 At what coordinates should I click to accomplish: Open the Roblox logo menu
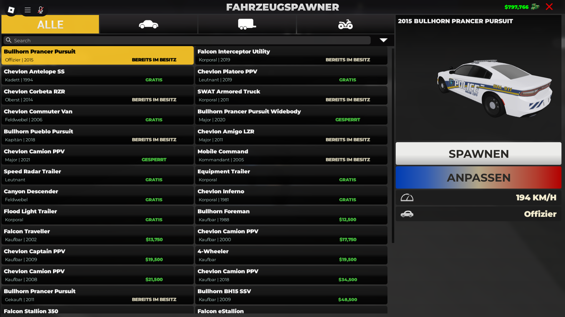point(11,10)
